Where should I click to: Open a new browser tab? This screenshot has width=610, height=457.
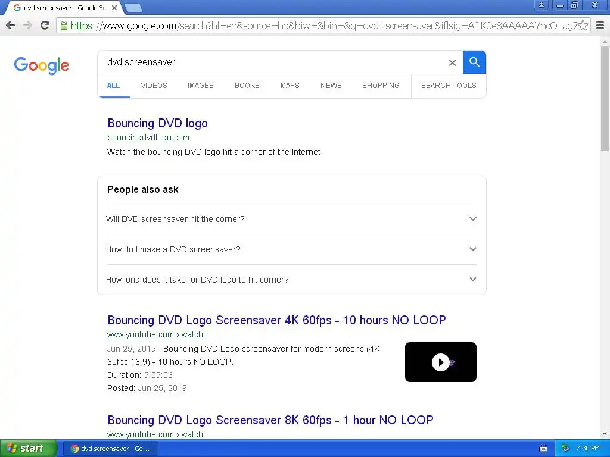133,8
